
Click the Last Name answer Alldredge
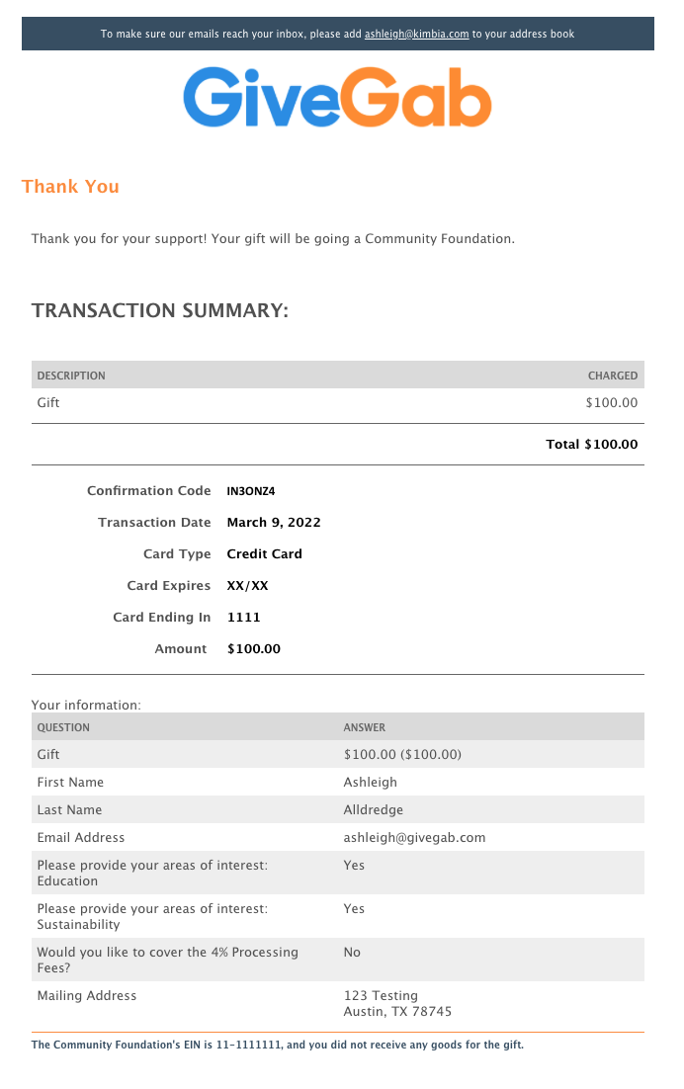click(x=373, y=809)
